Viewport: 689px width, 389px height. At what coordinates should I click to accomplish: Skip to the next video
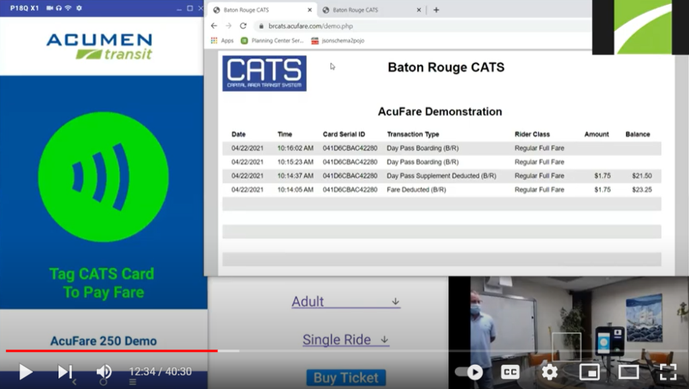65,372
